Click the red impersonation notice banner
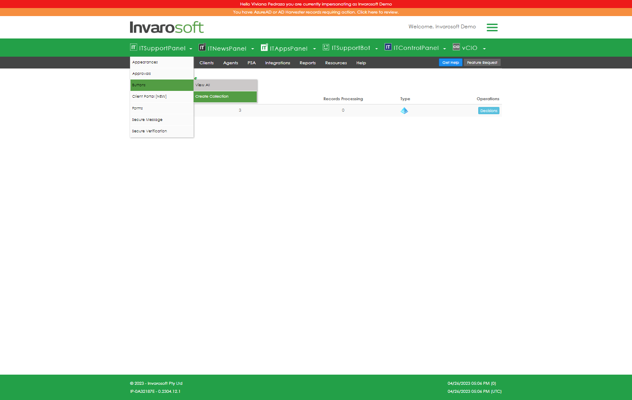This screenshot has height=400, width=632. (316, 4)
